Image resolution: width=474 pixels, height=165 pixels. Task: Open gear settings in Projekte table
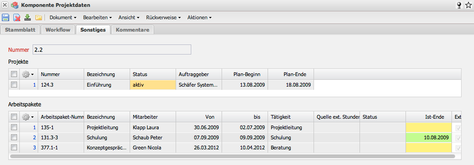[x=28, y=74]
